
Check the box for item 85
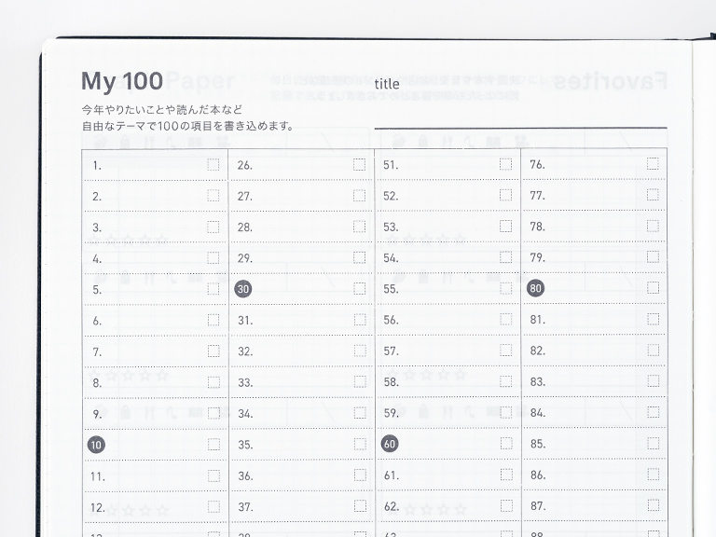tap(653, 444)
